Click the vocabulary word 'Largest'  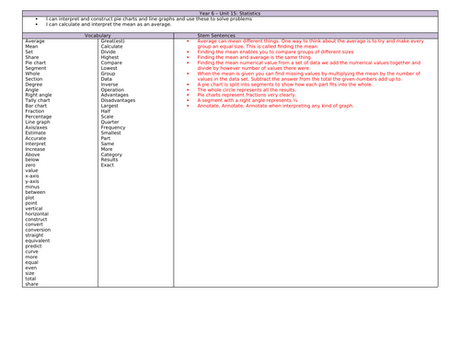(109, 106)
